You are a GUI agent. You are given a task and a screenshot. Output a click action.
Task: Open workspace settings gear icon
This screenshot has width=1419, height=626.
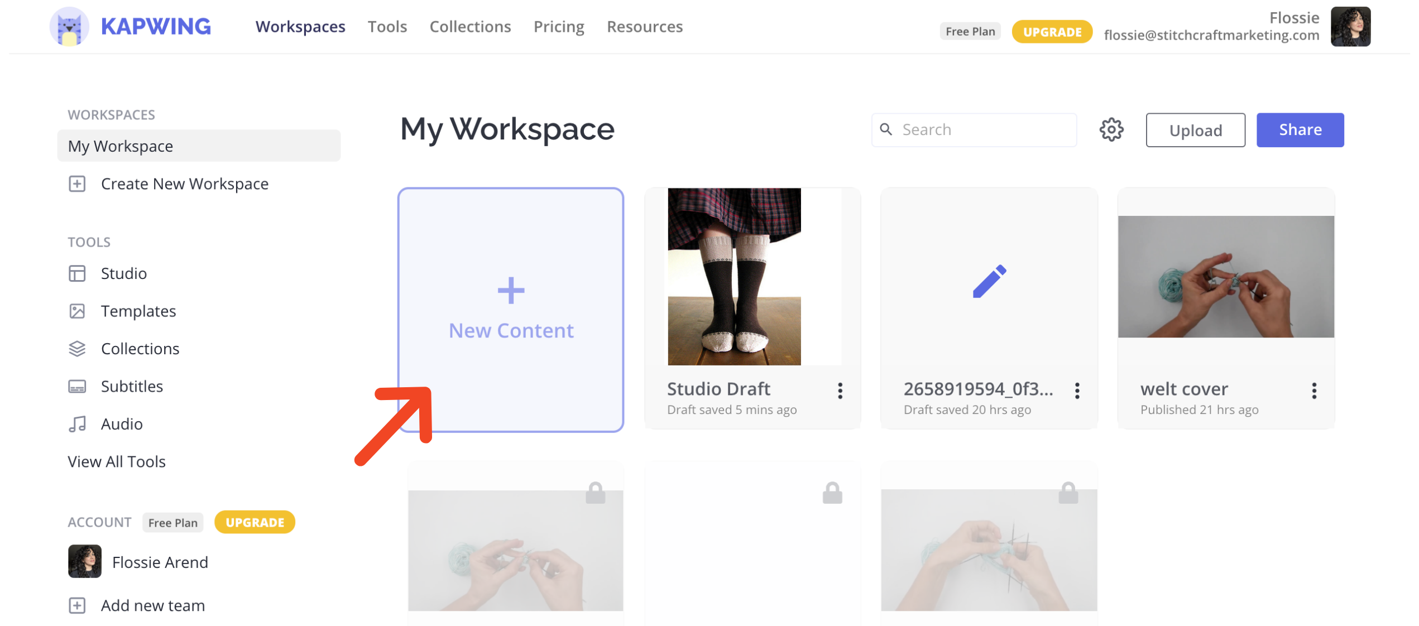click(1111, 129)
